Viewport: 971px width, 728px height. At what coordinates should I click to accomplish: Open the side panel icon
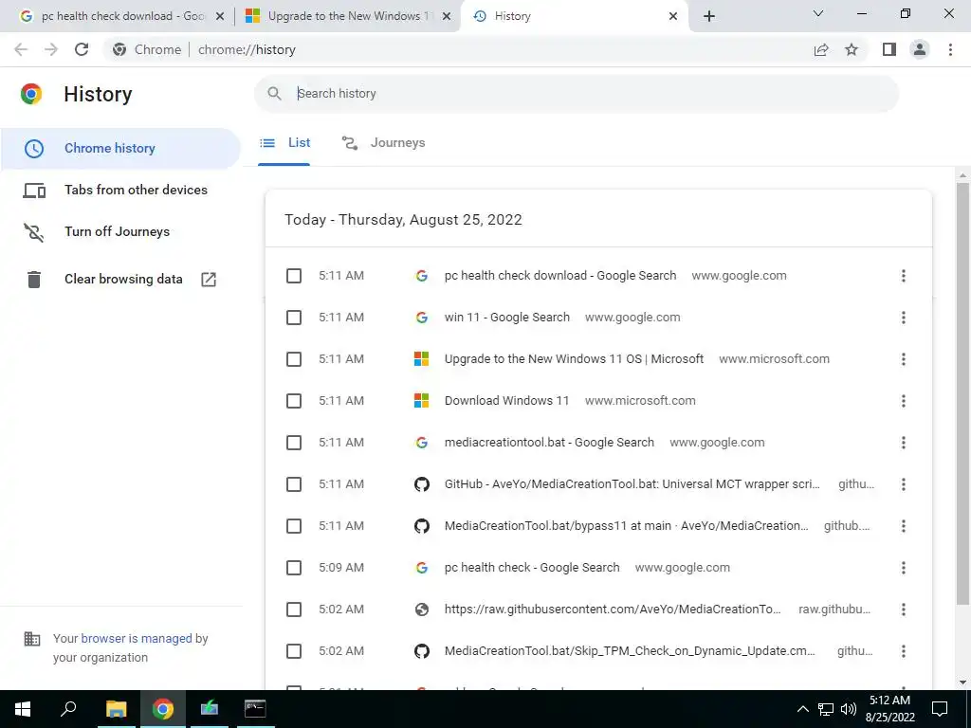(x=889, y=49)
